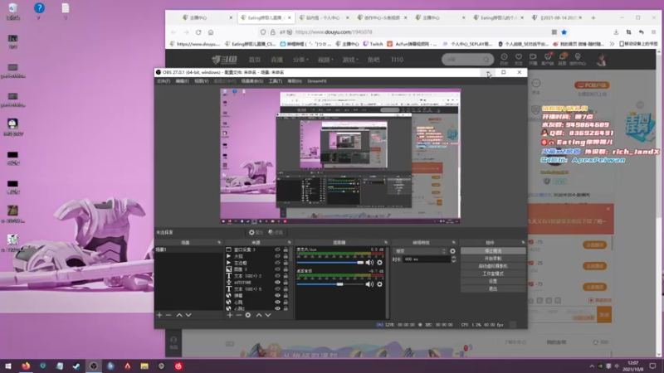Click the top button in OBS Controls

pyautogui.click(x=493, y=251)
